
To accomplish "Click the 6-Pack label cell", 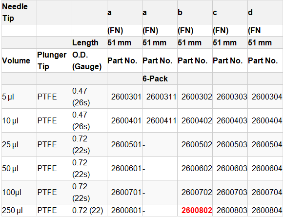I will click(155, 79).
